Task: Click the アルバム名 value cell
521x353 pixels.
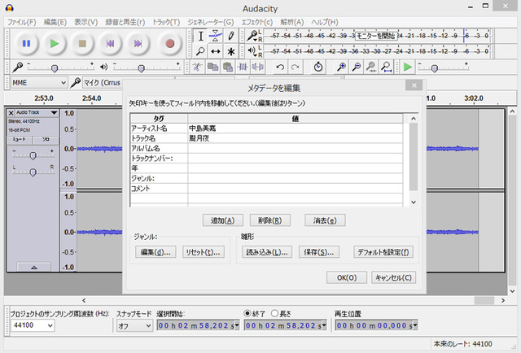Action: pyautogui.click(x=295, y=148)
